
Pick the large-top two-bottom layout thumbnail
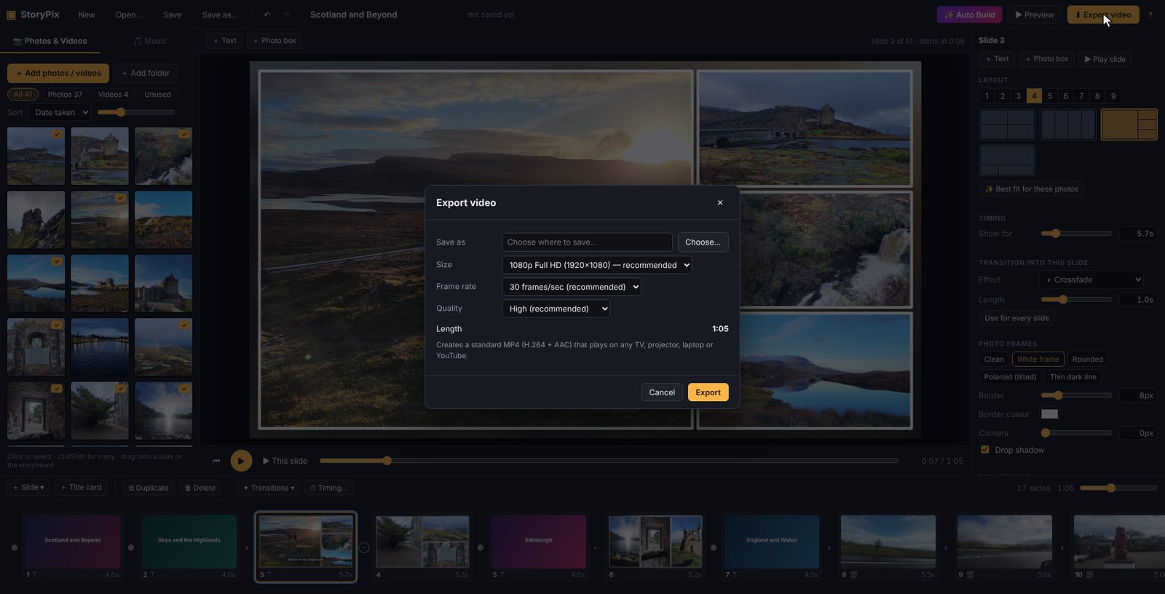[1007, 160]
